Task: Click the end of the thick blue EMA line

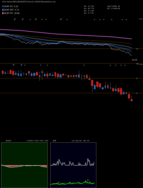Action: (x=131, y=50)
